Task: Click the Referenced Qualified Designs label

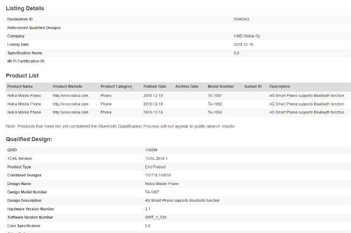Action: click(x=34, y=27)
